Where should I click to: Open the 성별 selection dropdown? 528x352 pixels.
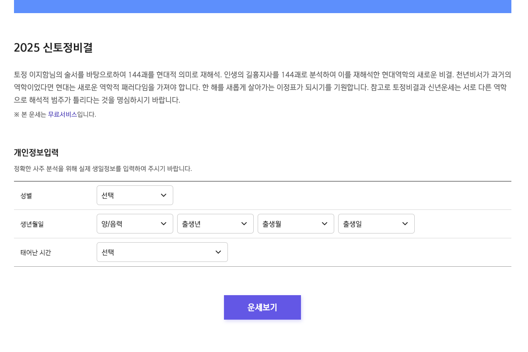(135, 195)
